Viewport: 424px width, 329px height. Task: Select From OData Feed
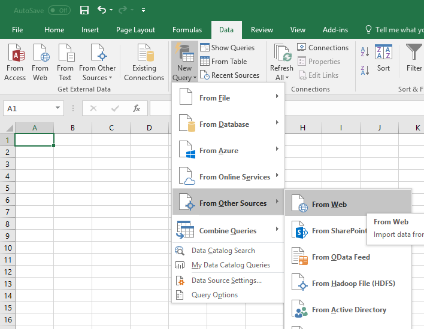click(x=348, y=257)
